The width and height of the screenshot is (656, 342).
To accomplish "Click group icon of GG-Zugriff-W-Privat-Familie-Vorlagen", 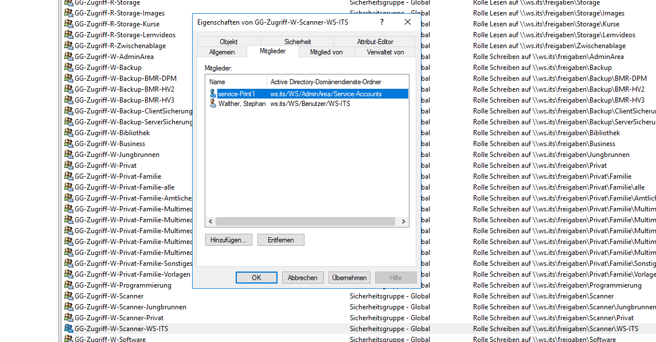I will point(69,273).
